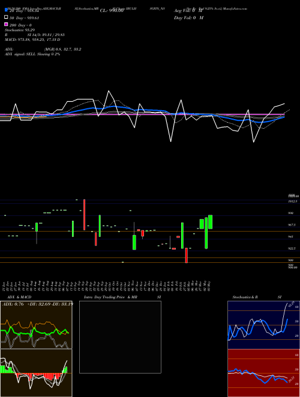Click the tall red candle reaching 1012.5

85,215
